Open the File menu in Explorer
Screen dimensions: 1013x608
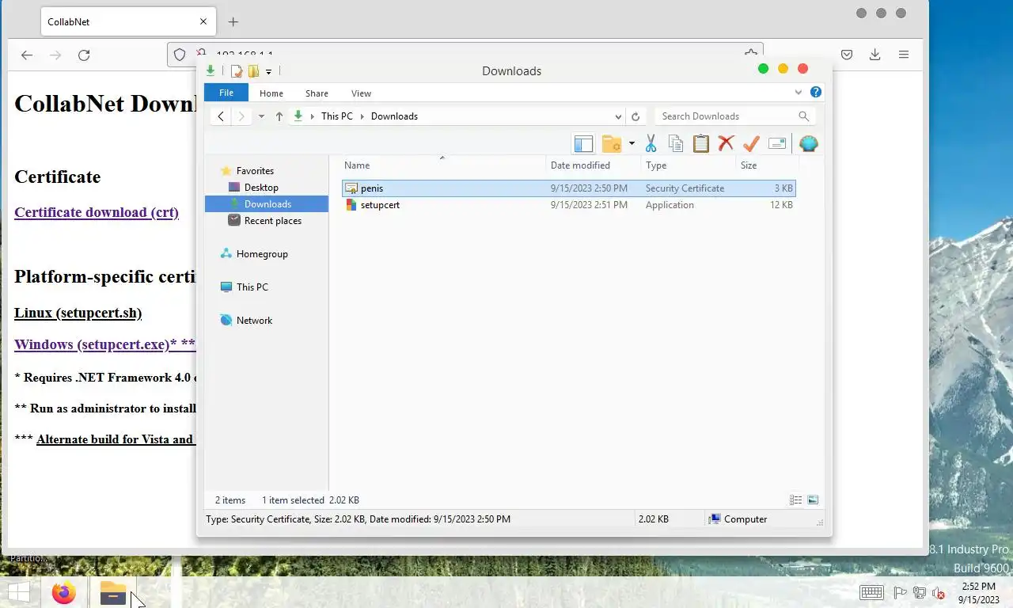[226, 93]
